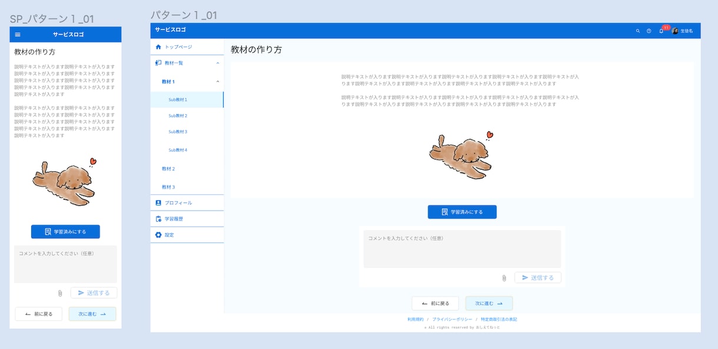Click the attachment paperclip in desktop comment form

pos(504,278)
